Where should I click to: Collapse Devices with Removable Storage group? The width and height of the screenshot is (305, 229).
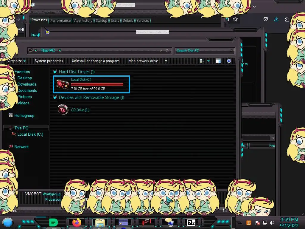coord(55,98)
